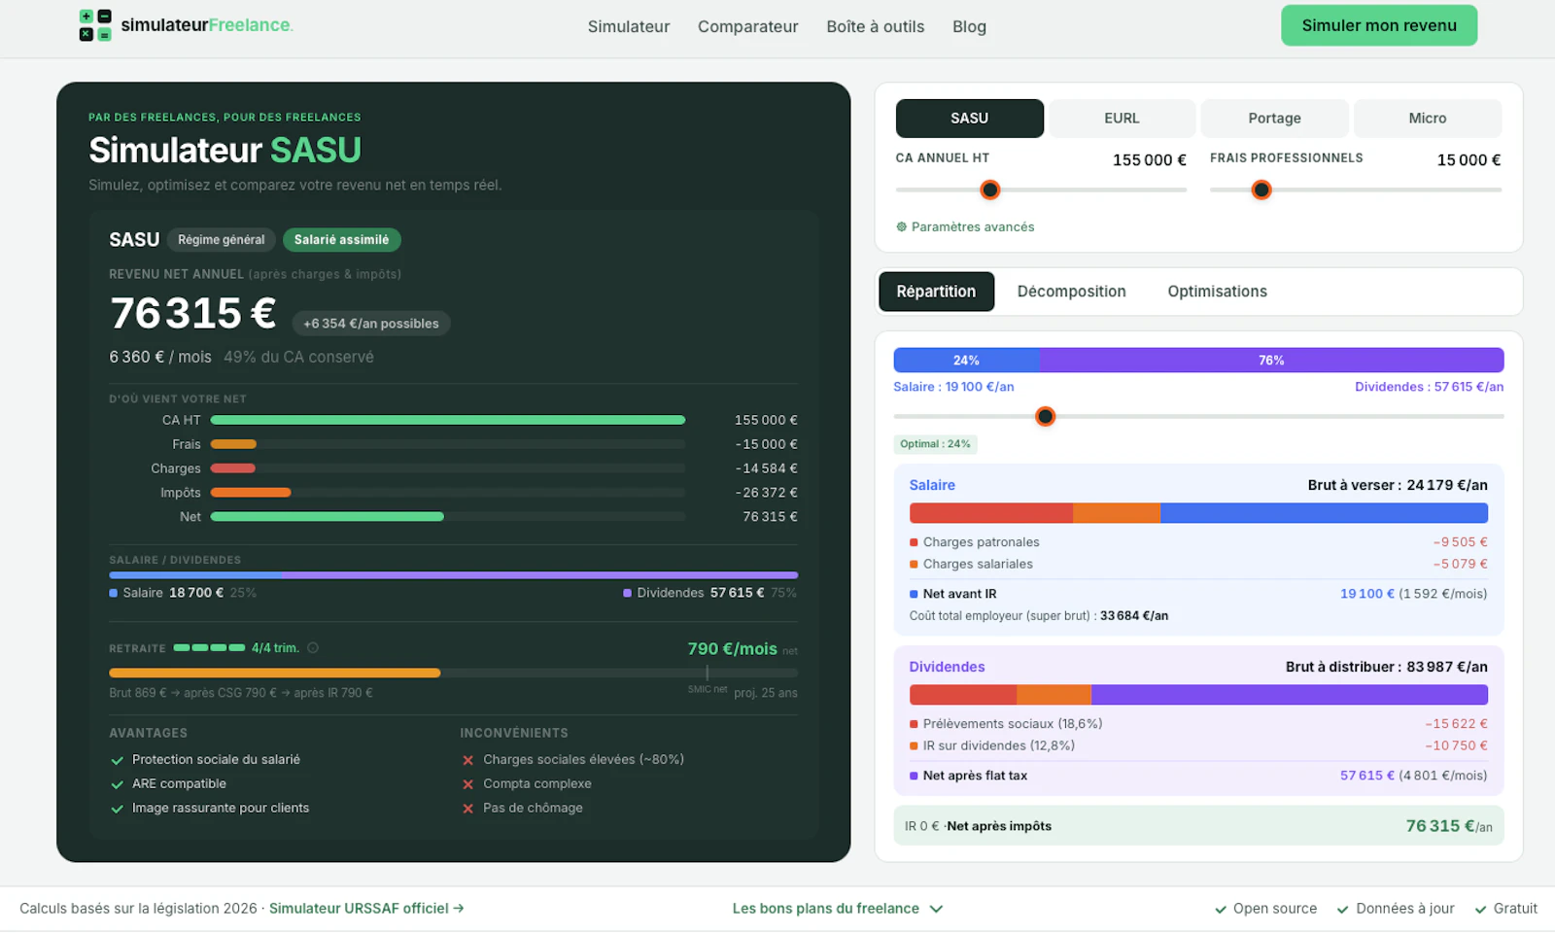Click the red square beside Prélèvements sociaux
This screenshot has height=934, width=1555.
[x=914, y=724]
